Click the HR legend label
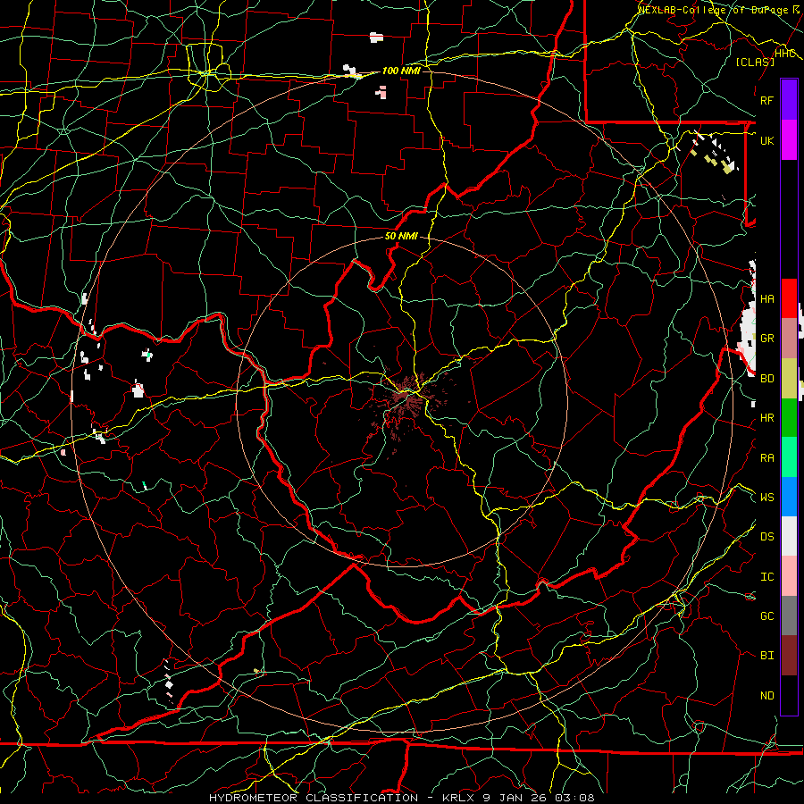The width and height of the screenshot is (804, 804). pos(767,418)
